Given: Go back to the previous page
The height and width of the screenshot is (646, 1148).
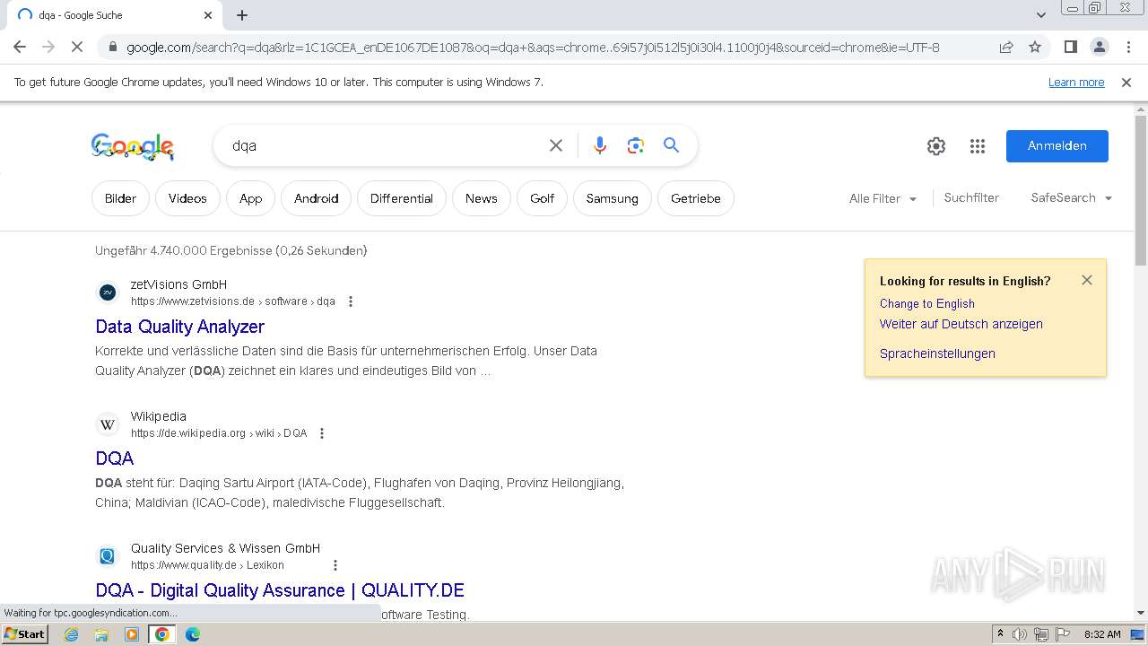Looking at the screenshot, I should (20, 47).
